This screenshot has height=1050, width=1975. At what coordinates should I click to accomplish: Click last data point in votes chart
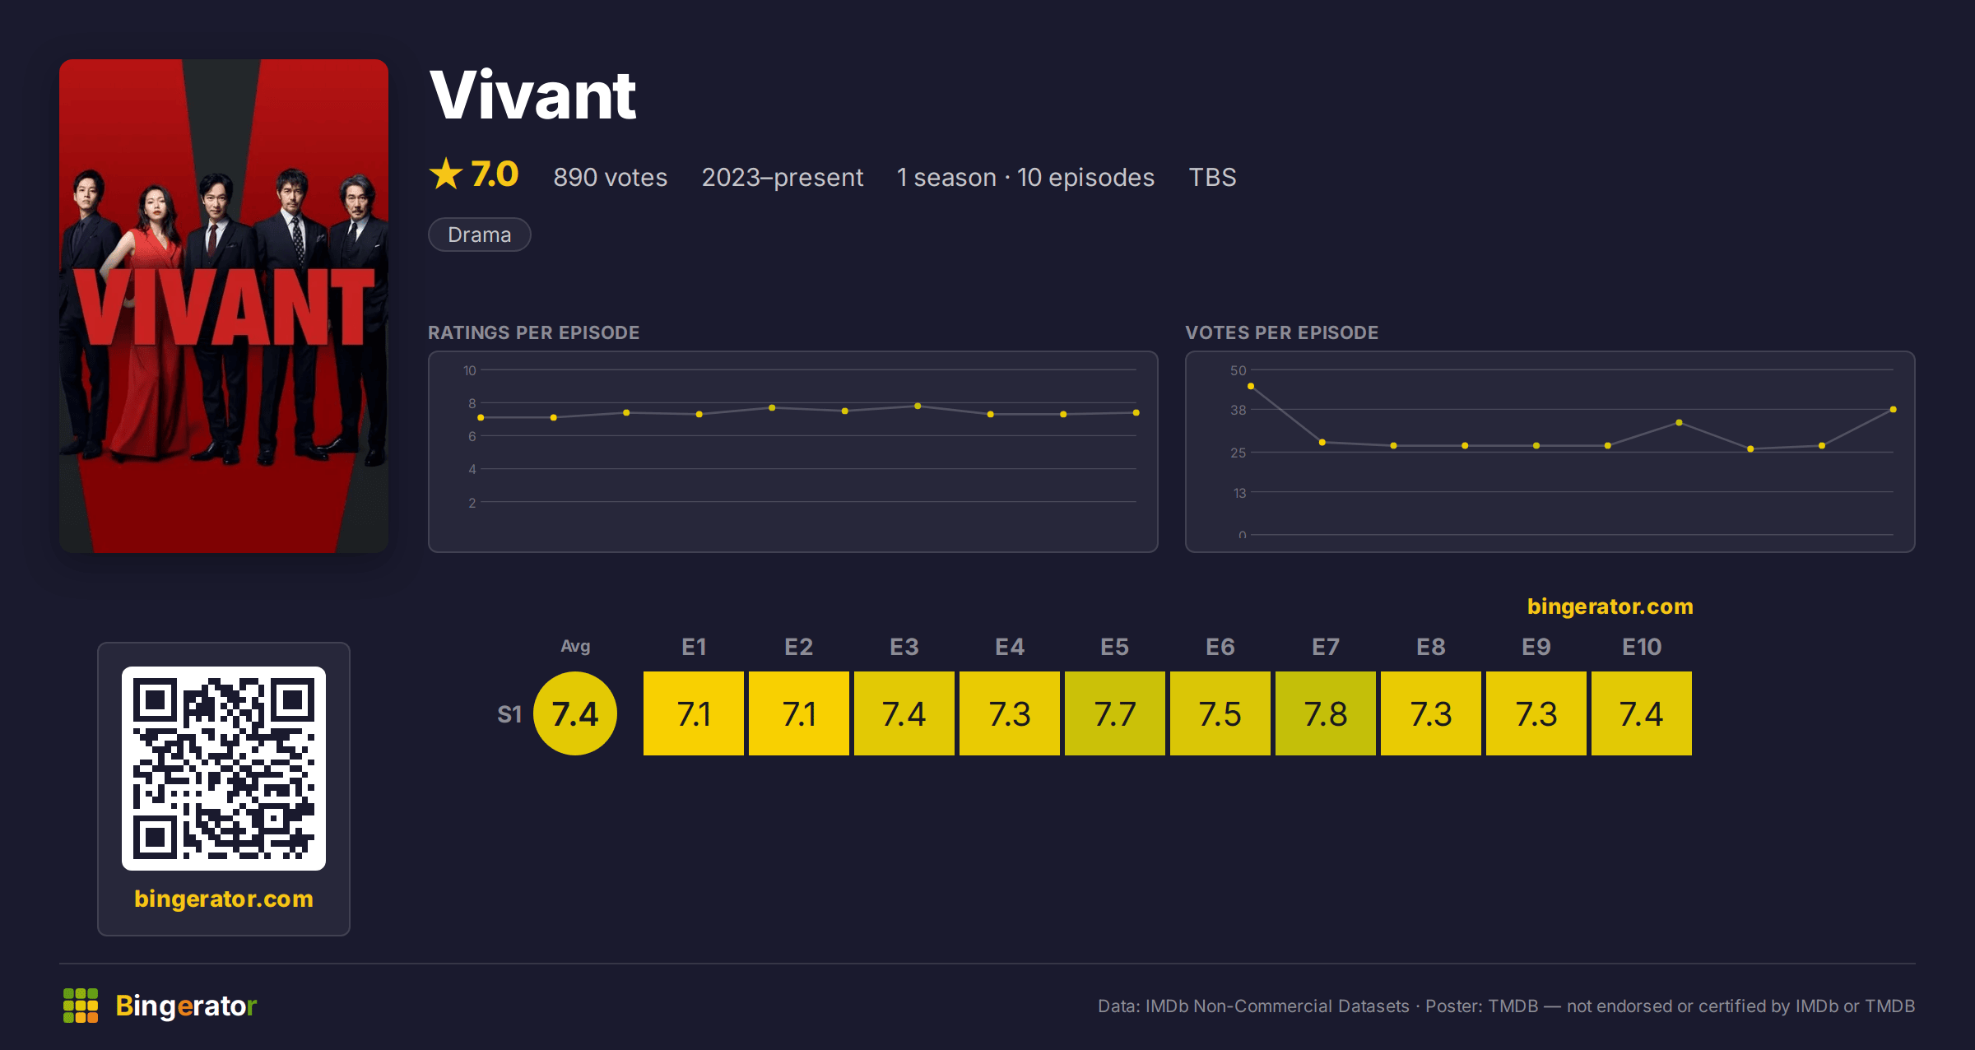click(1894, 409)
